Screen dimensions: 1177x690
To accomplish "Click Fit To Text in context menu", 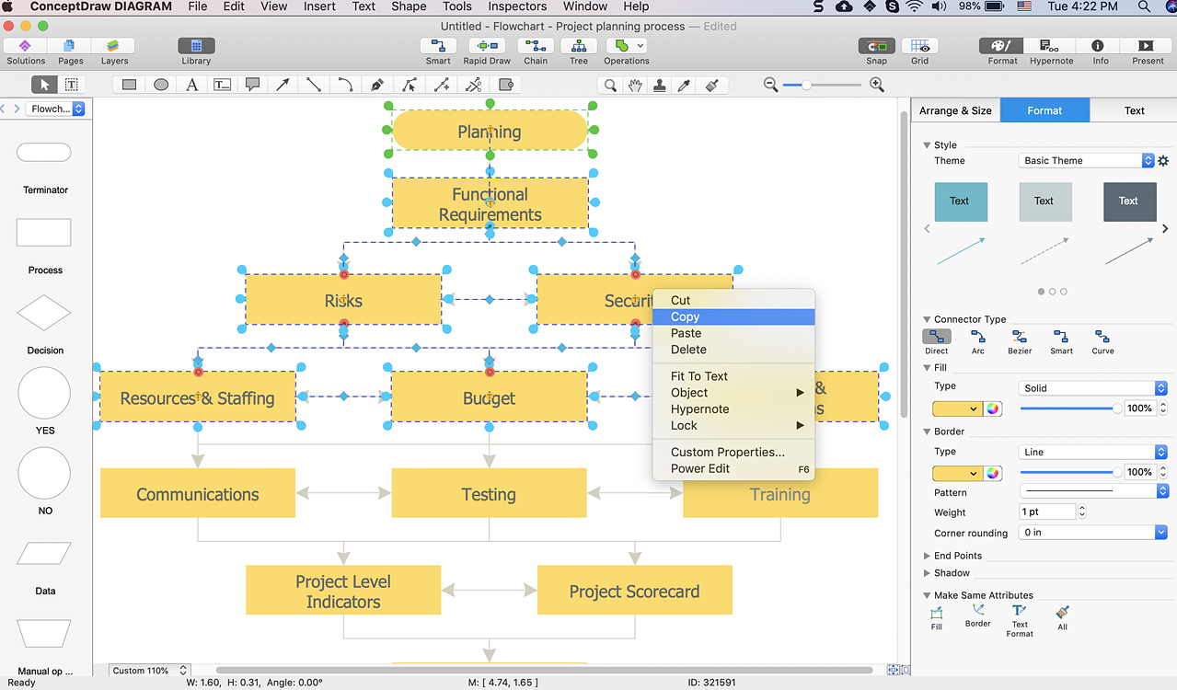I will click(699, 376).
